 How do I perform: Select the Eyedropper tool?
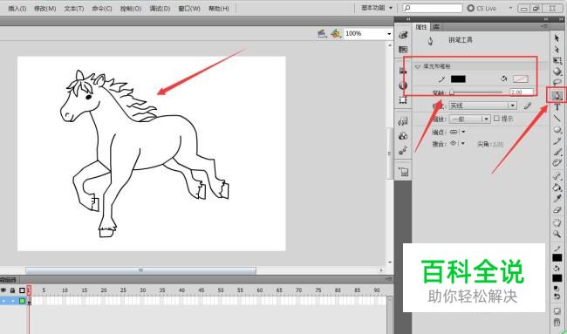tap(557, 199)
